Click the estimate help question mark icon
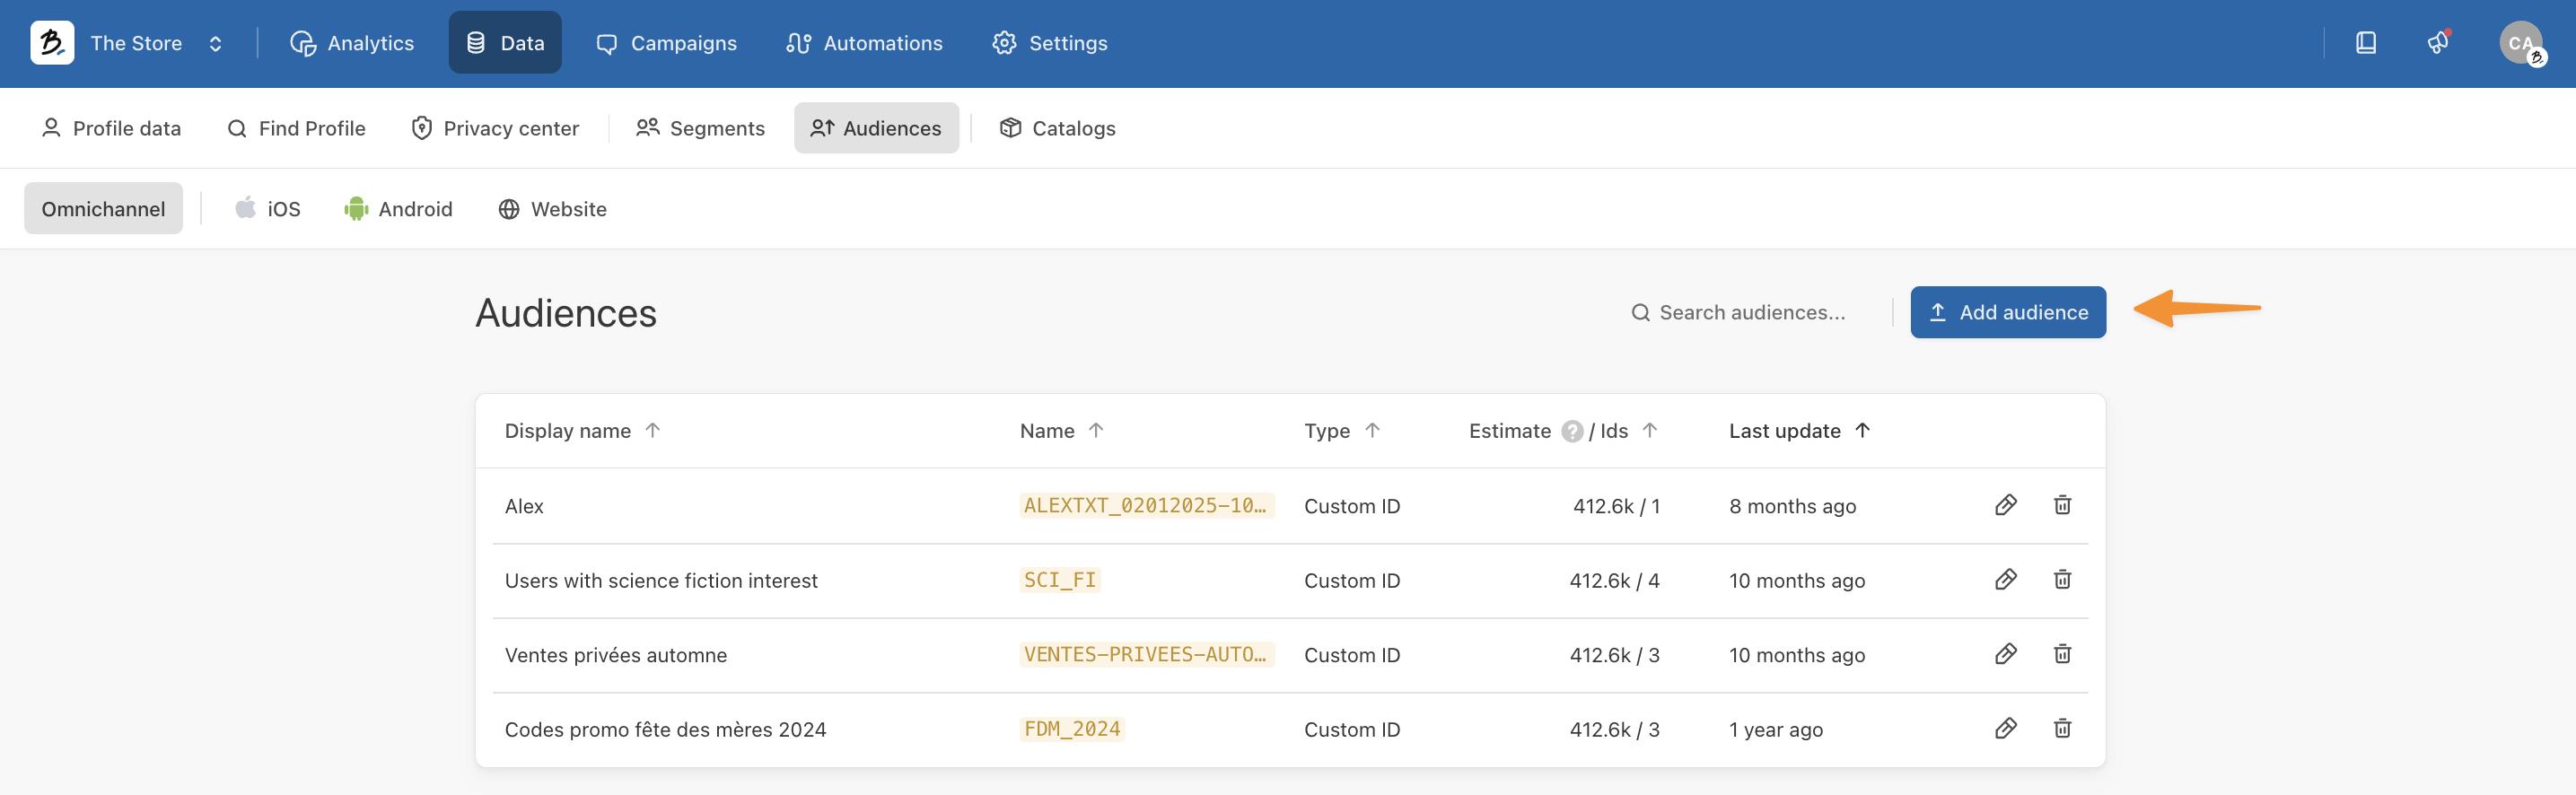2576x795 pixels. pyautogui.click(x=1572, y=431)
